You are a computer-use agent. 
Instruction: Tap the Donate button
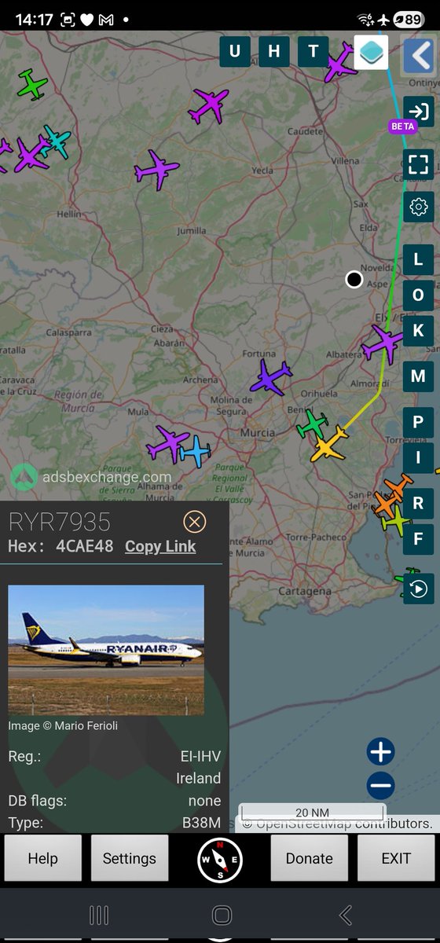coord(310,858)
